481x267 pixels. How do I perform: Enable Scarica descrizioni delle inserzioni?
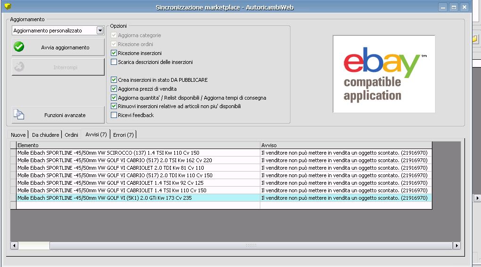click(114, 62)
